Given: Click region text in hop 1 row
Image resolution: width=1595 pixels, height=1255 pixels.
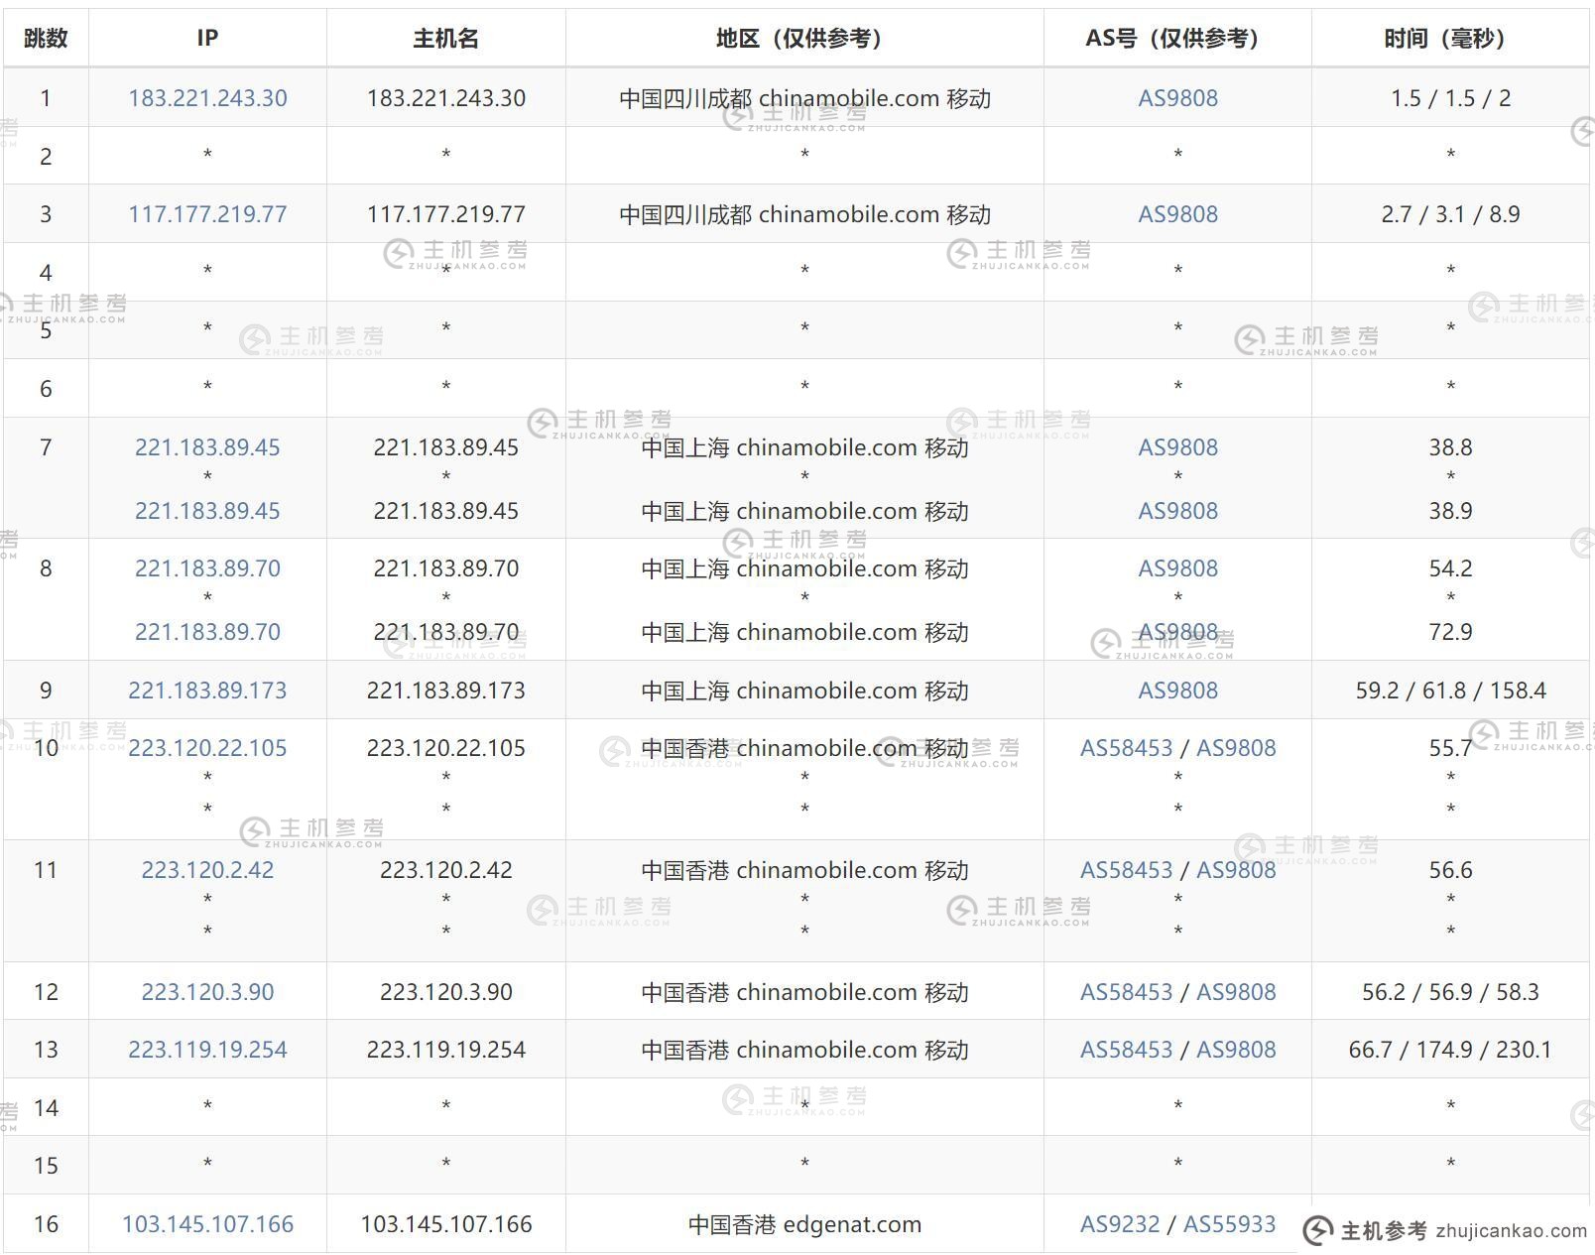Looking at the screenshot, I should pyautogui.click(x=804, y=98).
